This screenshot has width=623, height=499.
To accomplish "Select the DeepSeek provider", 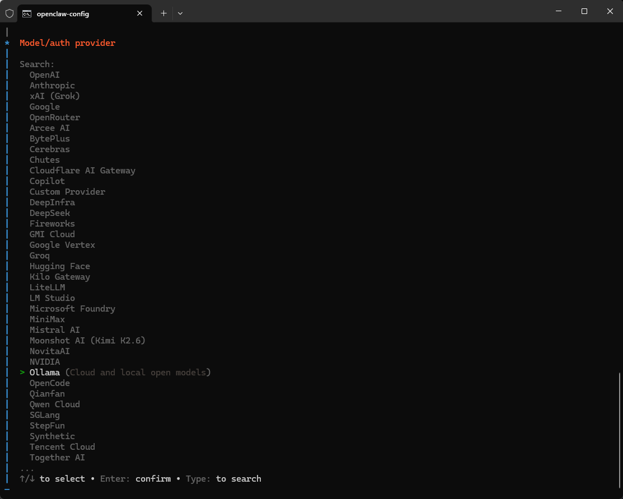I will click(50, 213).
